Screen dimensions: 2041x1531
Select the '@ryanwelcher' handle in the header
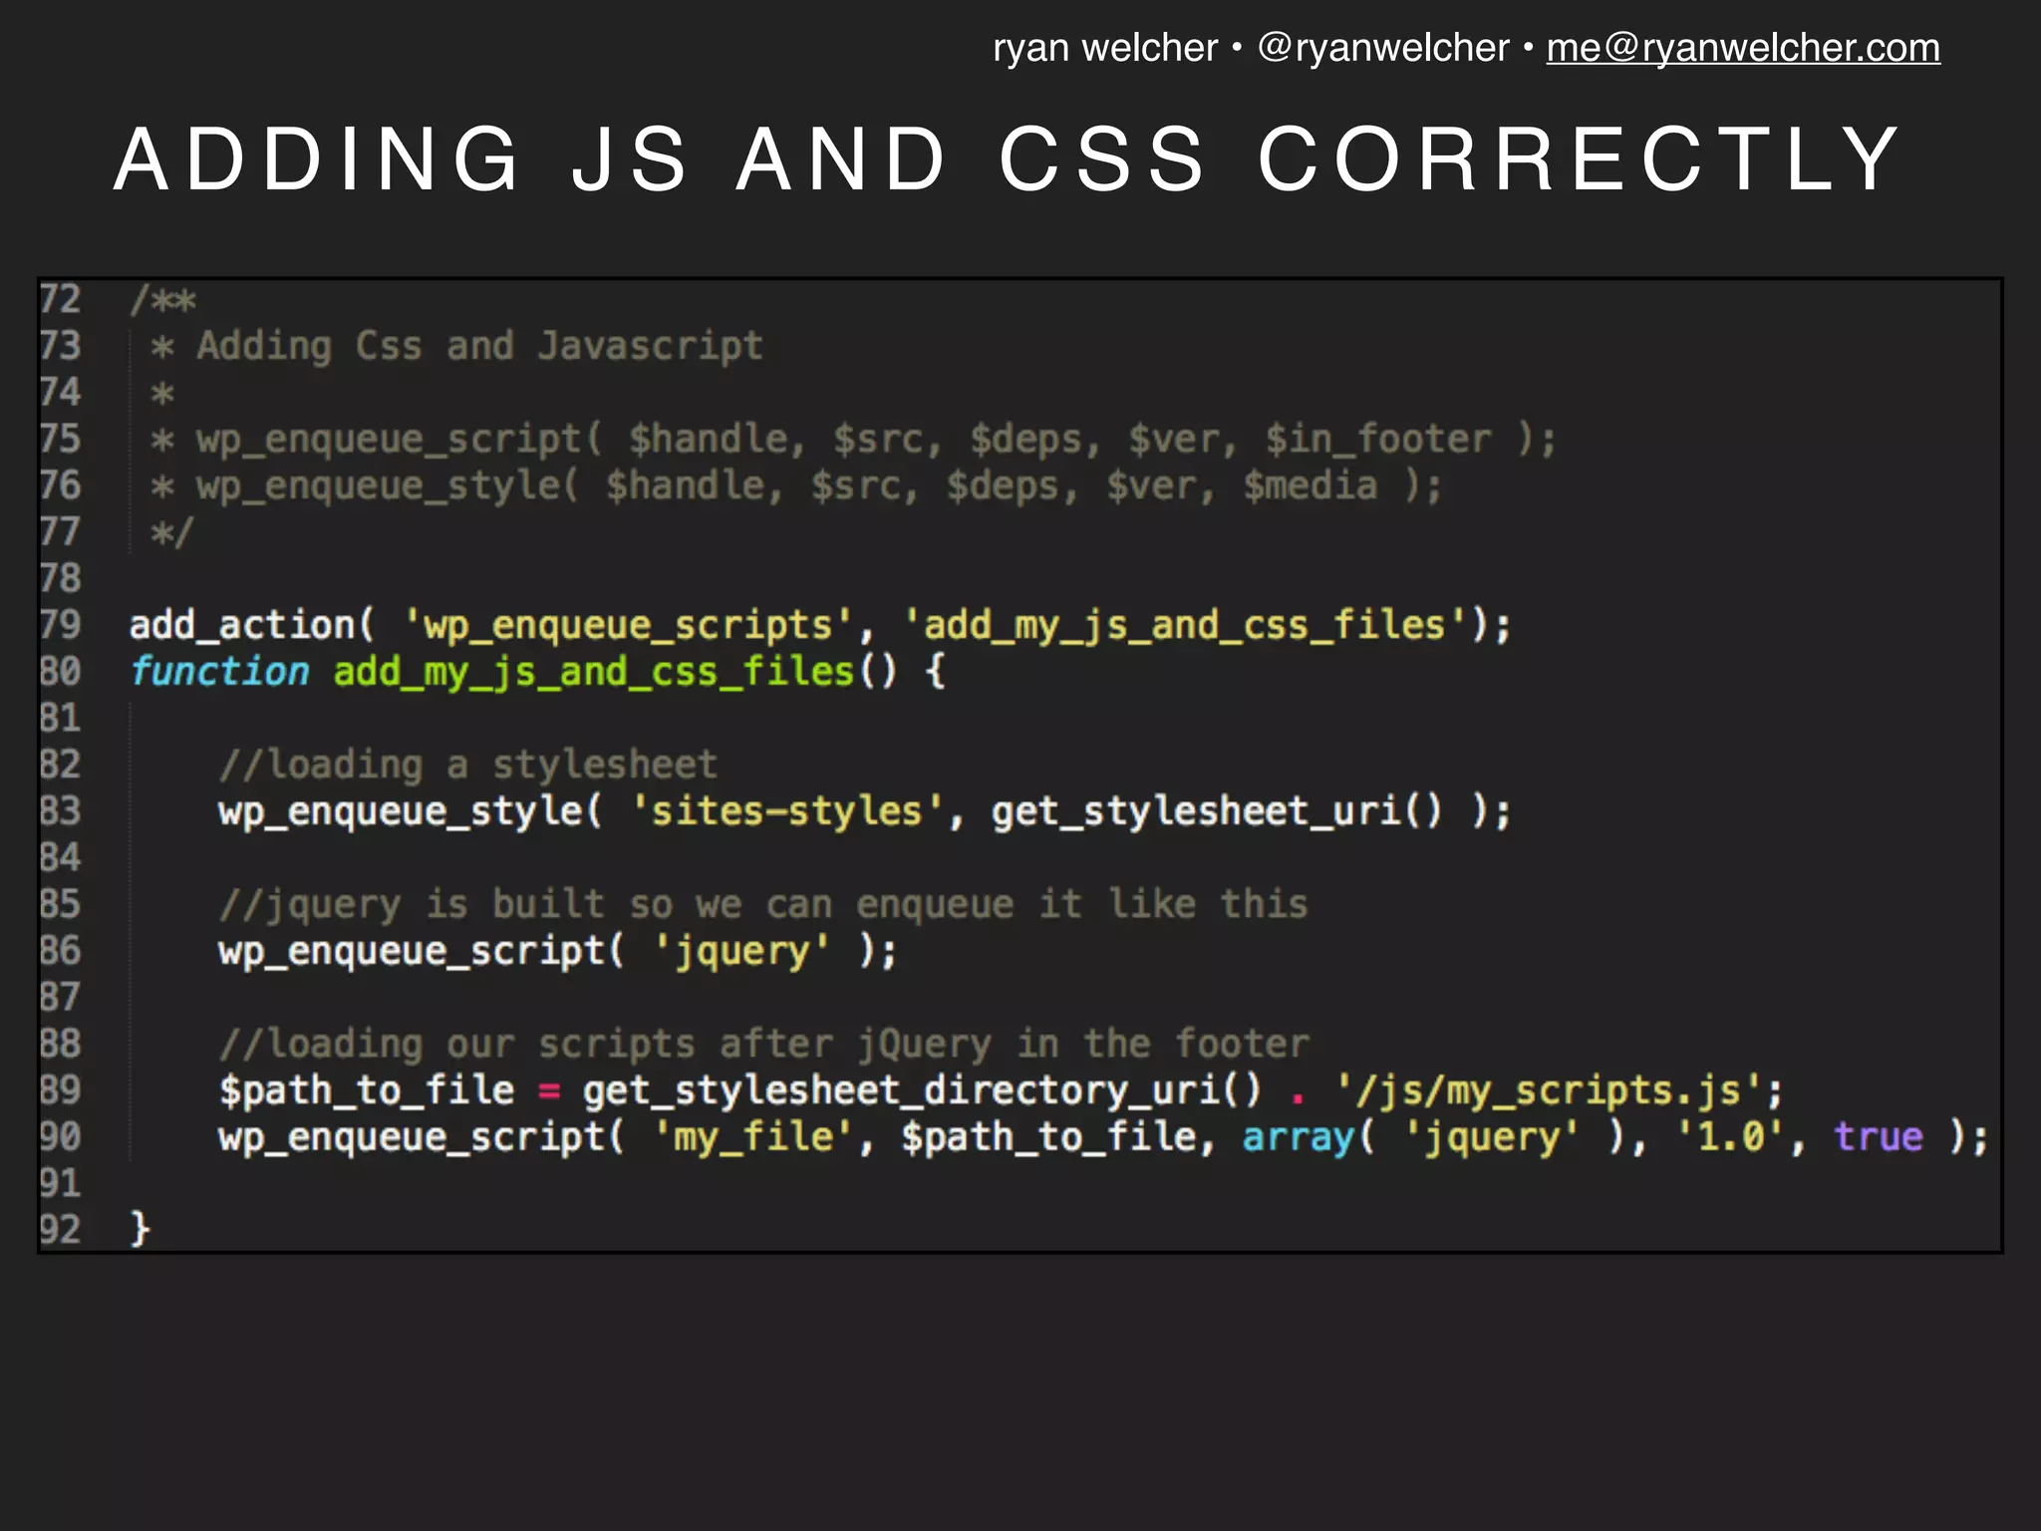point(1383,48)
